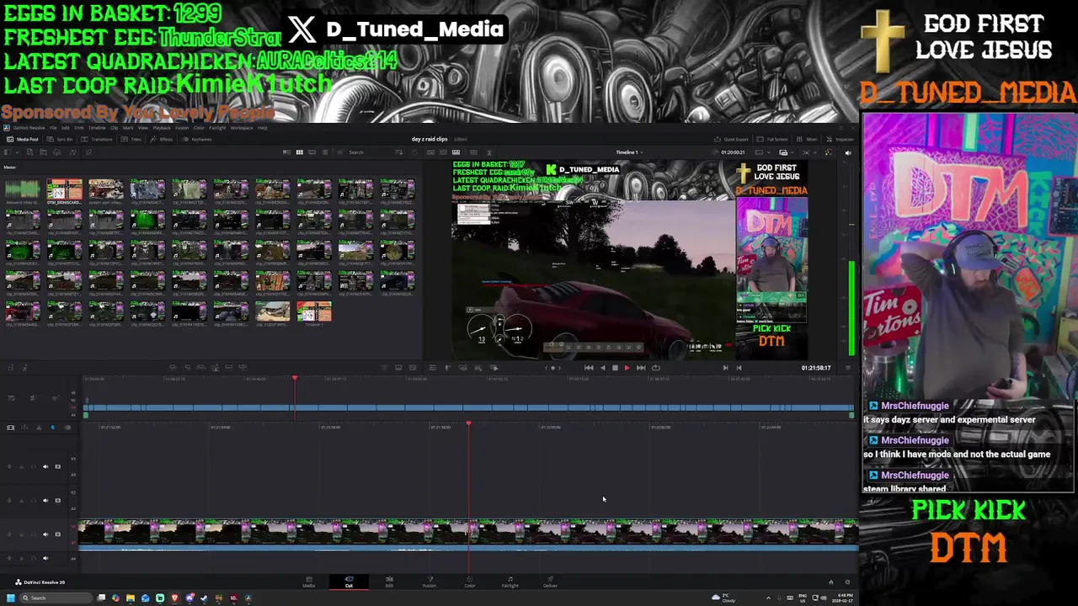Click the 01:21:58:17 viewer timecode

pyautogui.click(x=816, y=368)
